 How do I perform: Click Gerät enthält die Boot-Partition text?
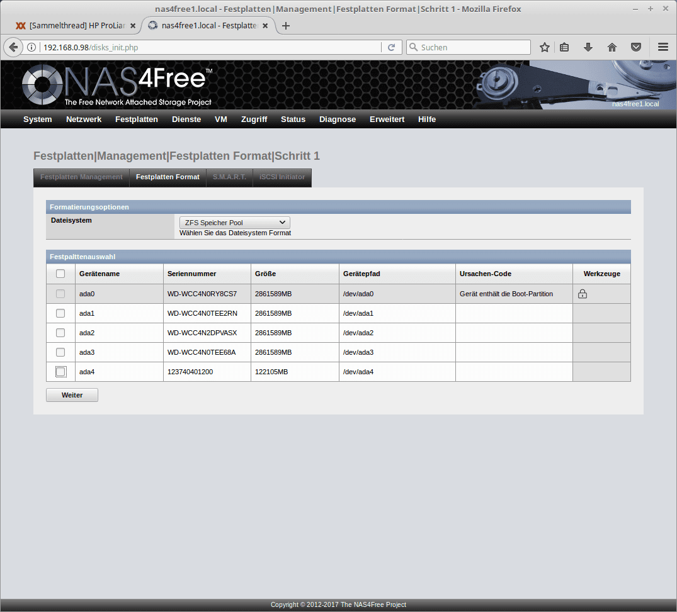(x=506, y=294)
